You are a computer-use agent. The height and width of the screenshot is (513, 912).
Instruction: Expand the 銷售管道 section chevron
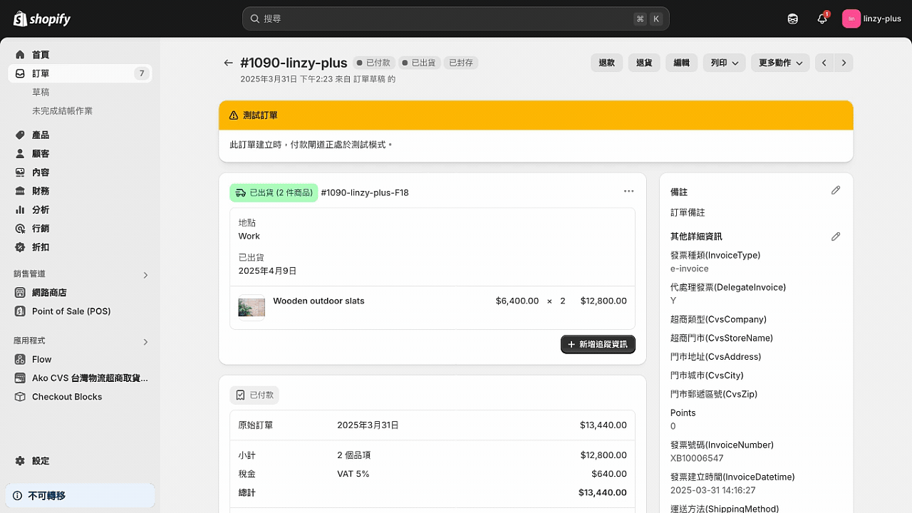pos(145,274)
